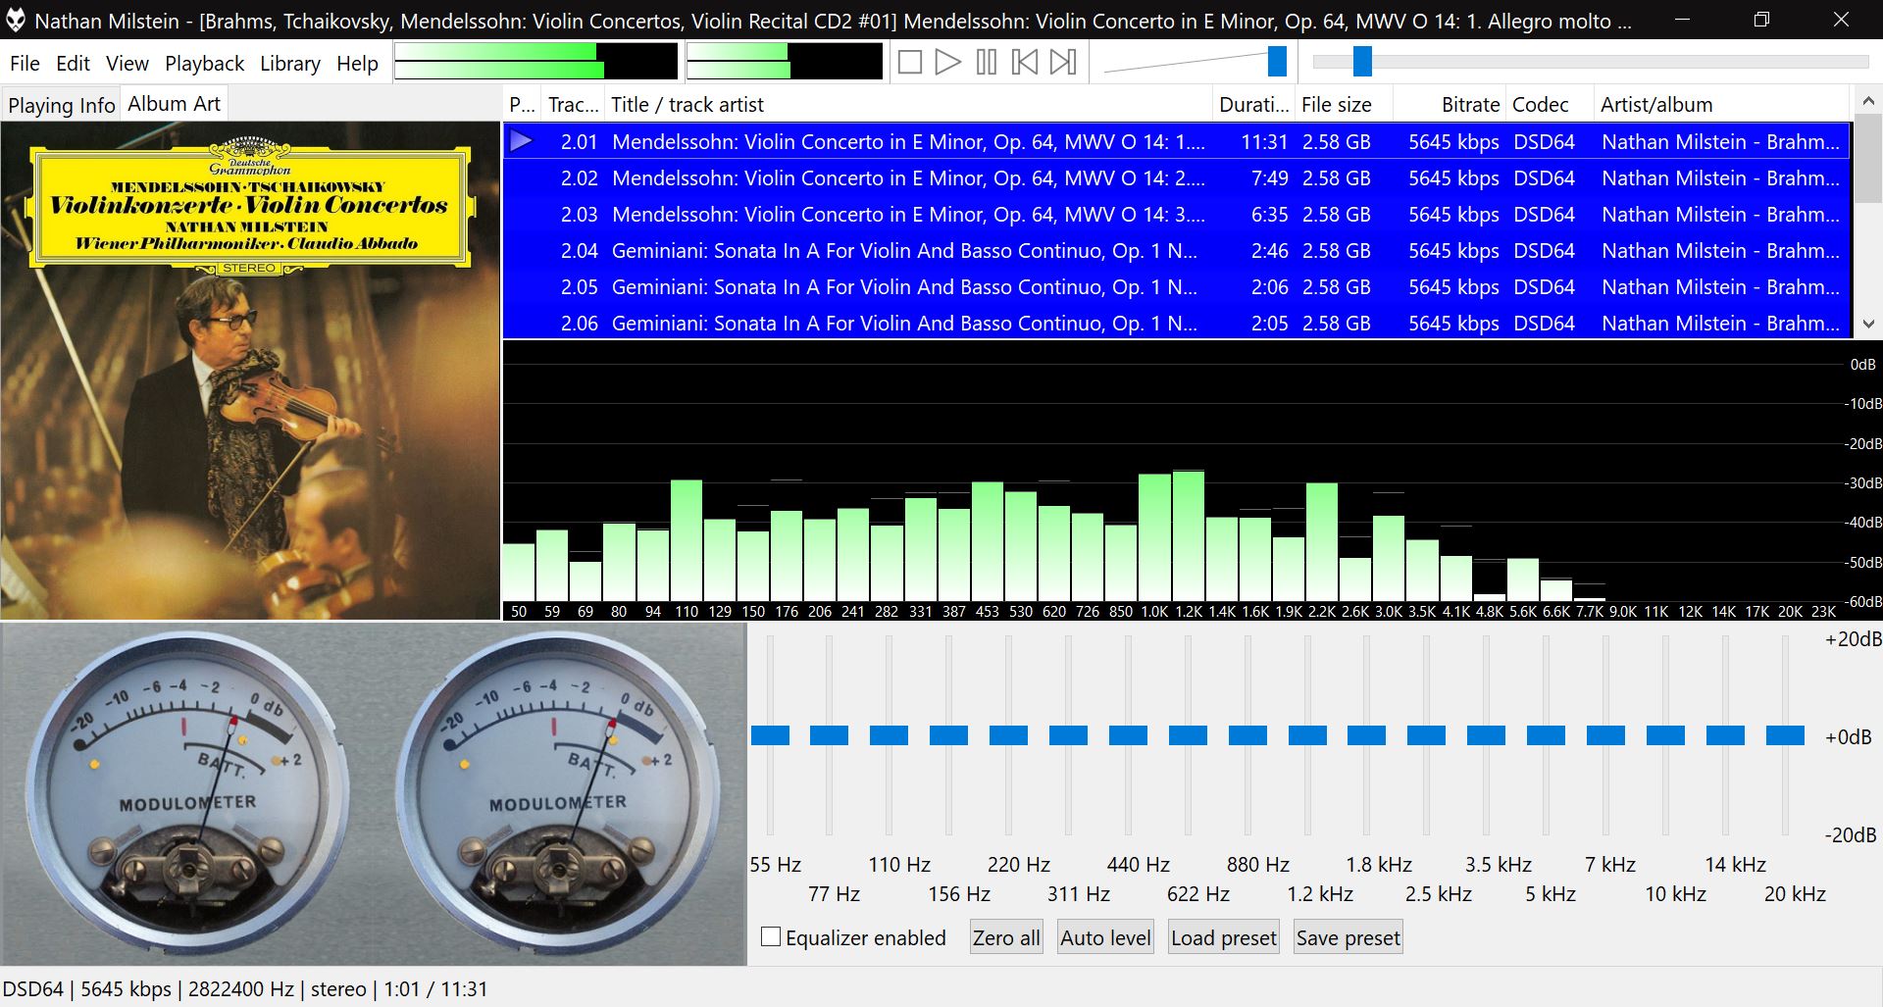Skip to the next track
The image size is (1883, 1007).
coord(1062,63)
